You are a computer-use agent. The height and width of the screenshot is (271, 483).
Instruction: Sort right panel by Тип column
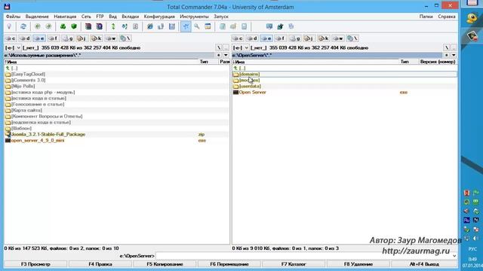409,62
